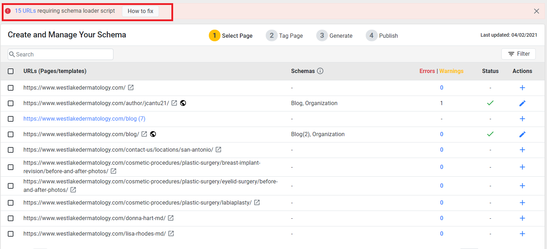Click inside the Search field
547x249 pixels.
[x=60, y=54]
